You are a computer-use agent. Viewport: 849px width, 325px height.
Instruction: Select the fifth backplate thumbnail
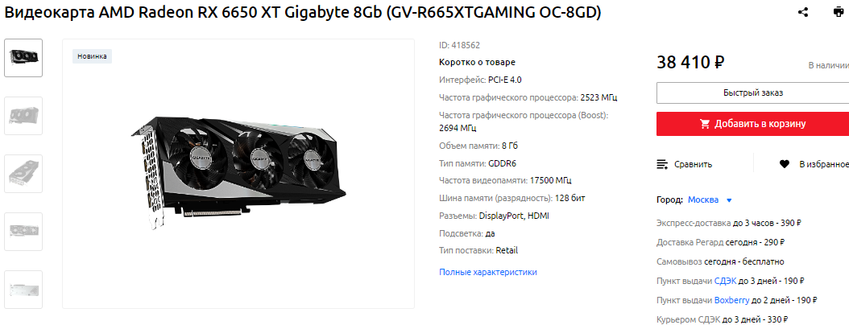click(x=23, y=290)
